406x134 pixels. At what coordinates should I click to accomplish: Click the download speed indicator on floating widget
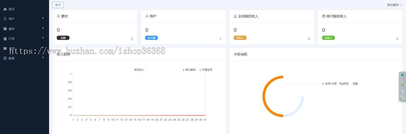point(402,97)
